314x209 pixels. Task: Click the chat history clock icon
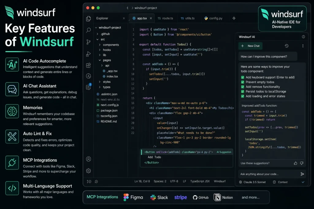[287, 46]
